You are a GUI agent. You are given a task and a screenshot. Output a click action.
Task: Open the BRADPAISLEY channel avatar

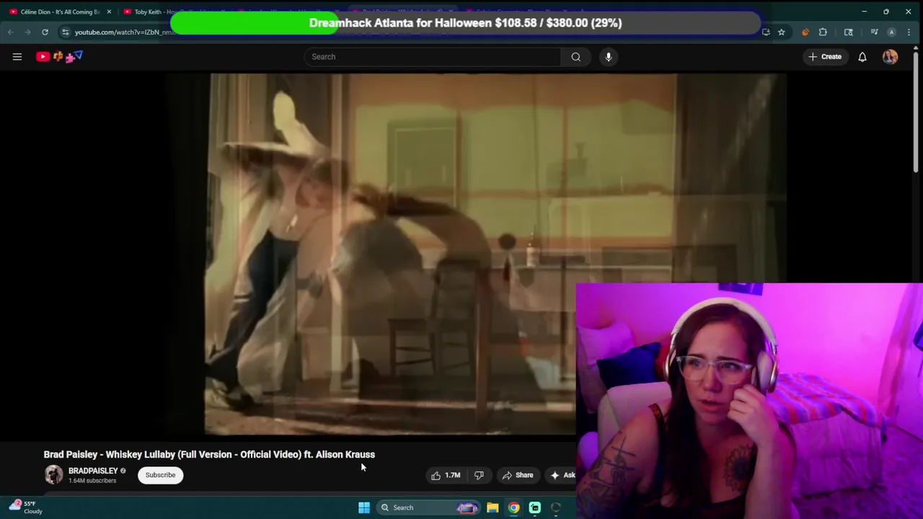pyautogui.click(x=54, y=474)
